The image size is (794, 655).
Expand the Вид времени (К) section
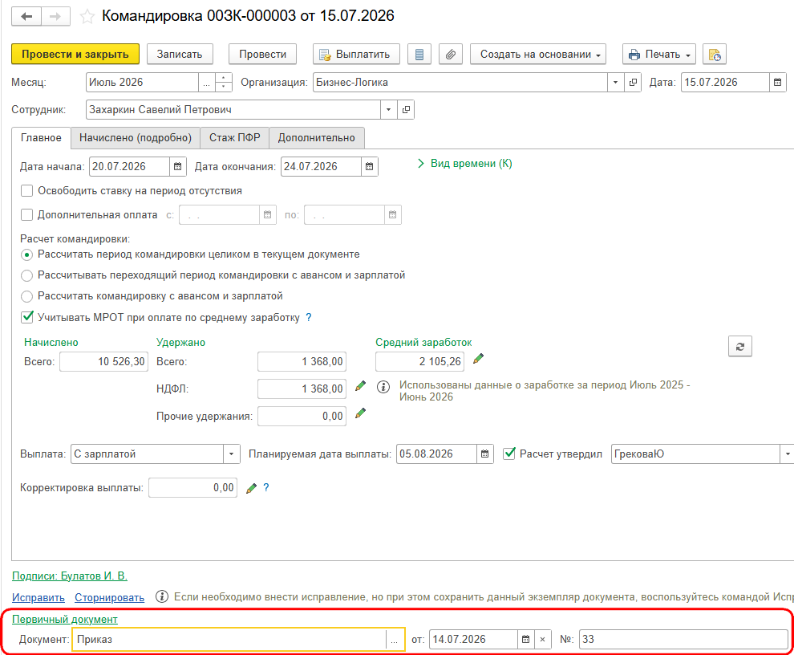tap(464, 163)
